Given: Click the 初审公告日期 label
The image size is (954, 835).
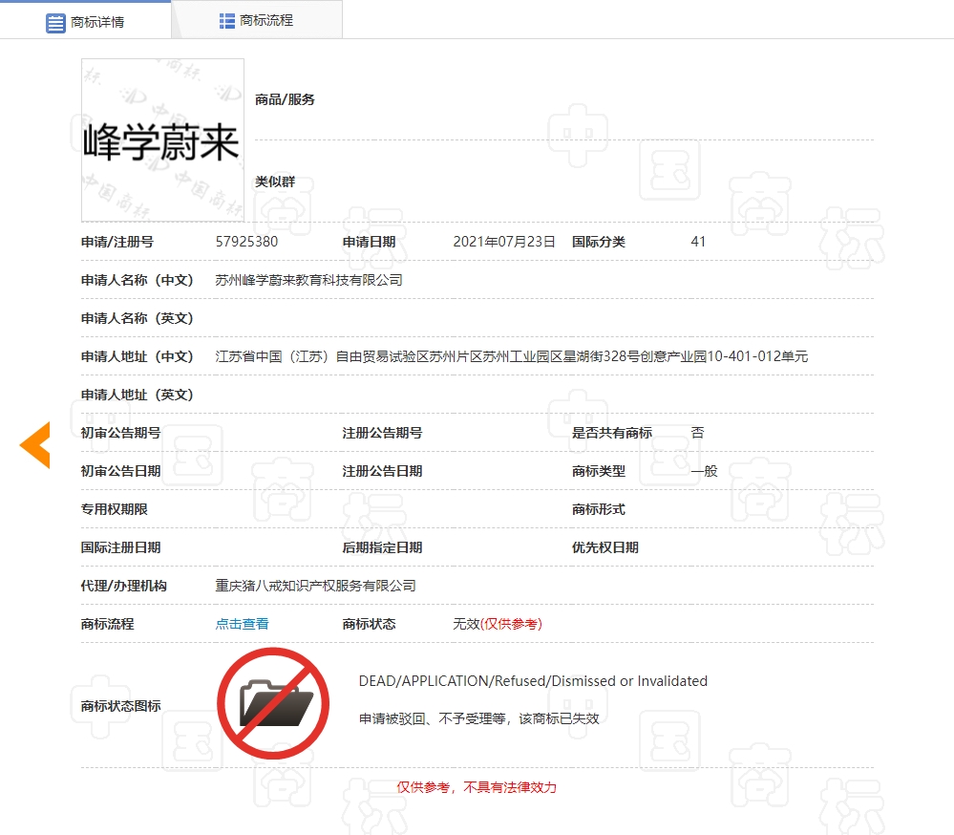Looking at the screenshot, I should [x=121, y=471].
